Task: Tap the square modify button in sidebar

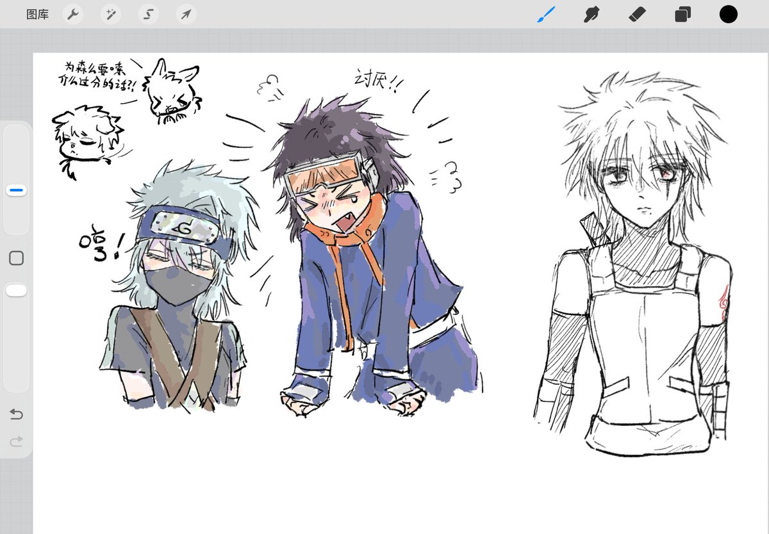Action: click(x=17, y=258)
